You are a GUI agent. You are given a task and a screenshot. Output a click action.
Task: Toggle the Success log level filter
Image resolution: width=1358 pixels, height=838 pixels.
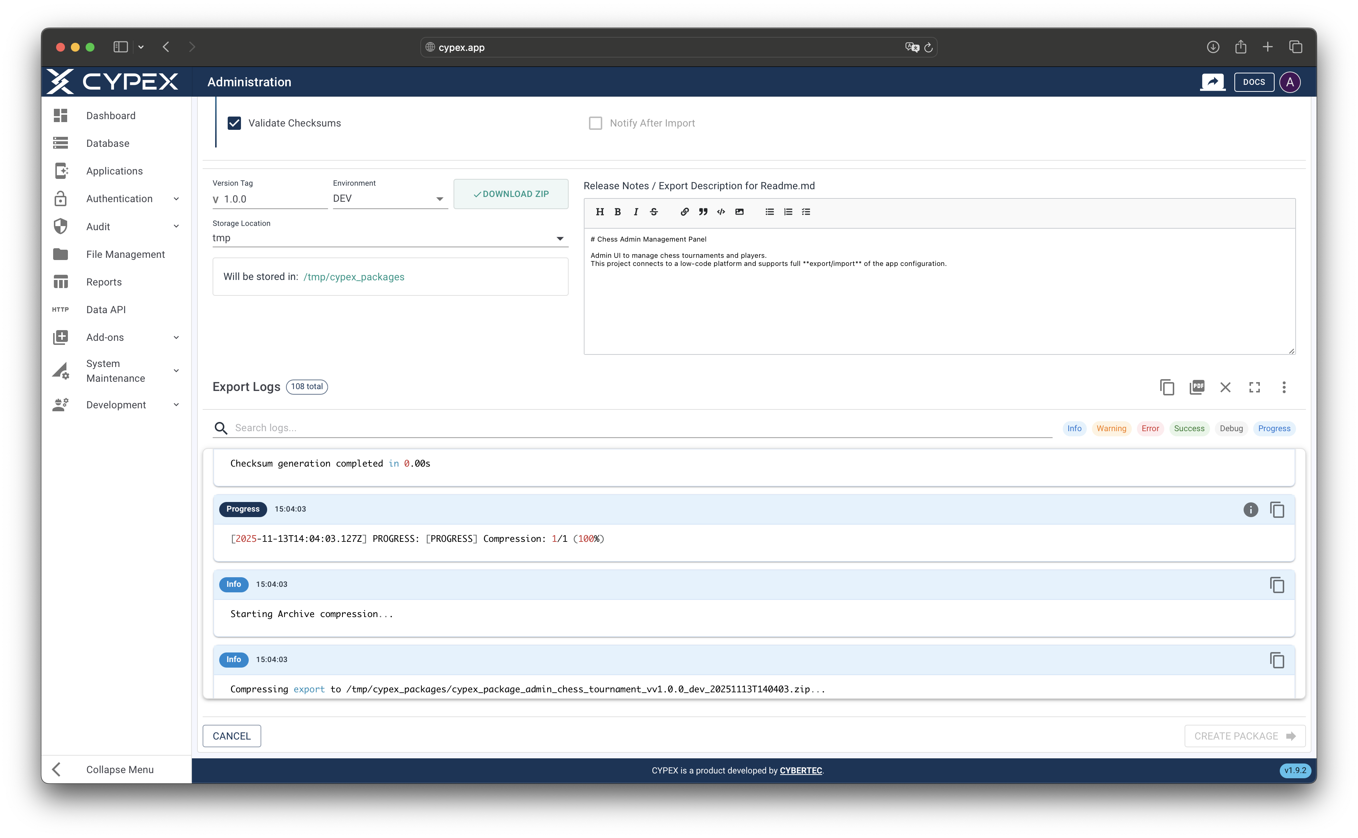point(1189,428)
